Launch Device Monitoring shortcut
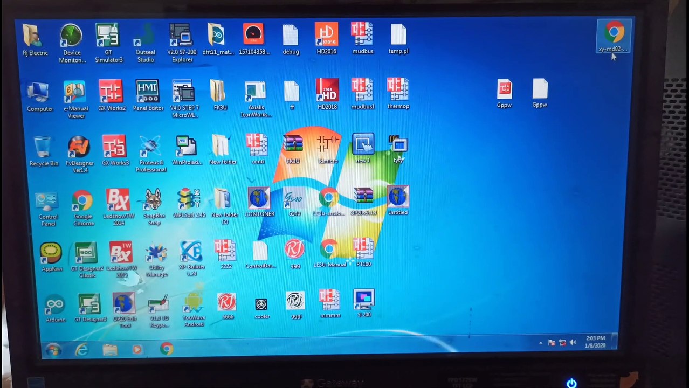The width and height of the screenshot is (689, 388). (x=72, y=43)
